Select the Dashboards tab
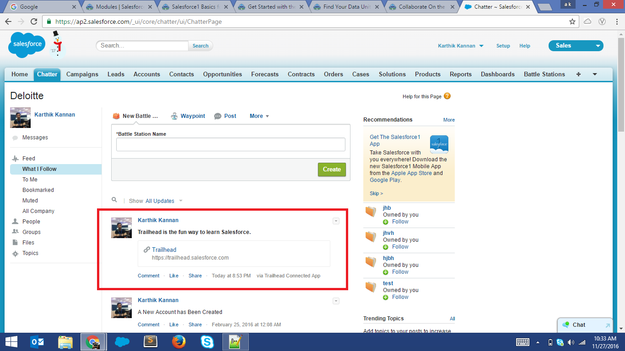Screen dimensions: 625x351 tap(498, 74)
